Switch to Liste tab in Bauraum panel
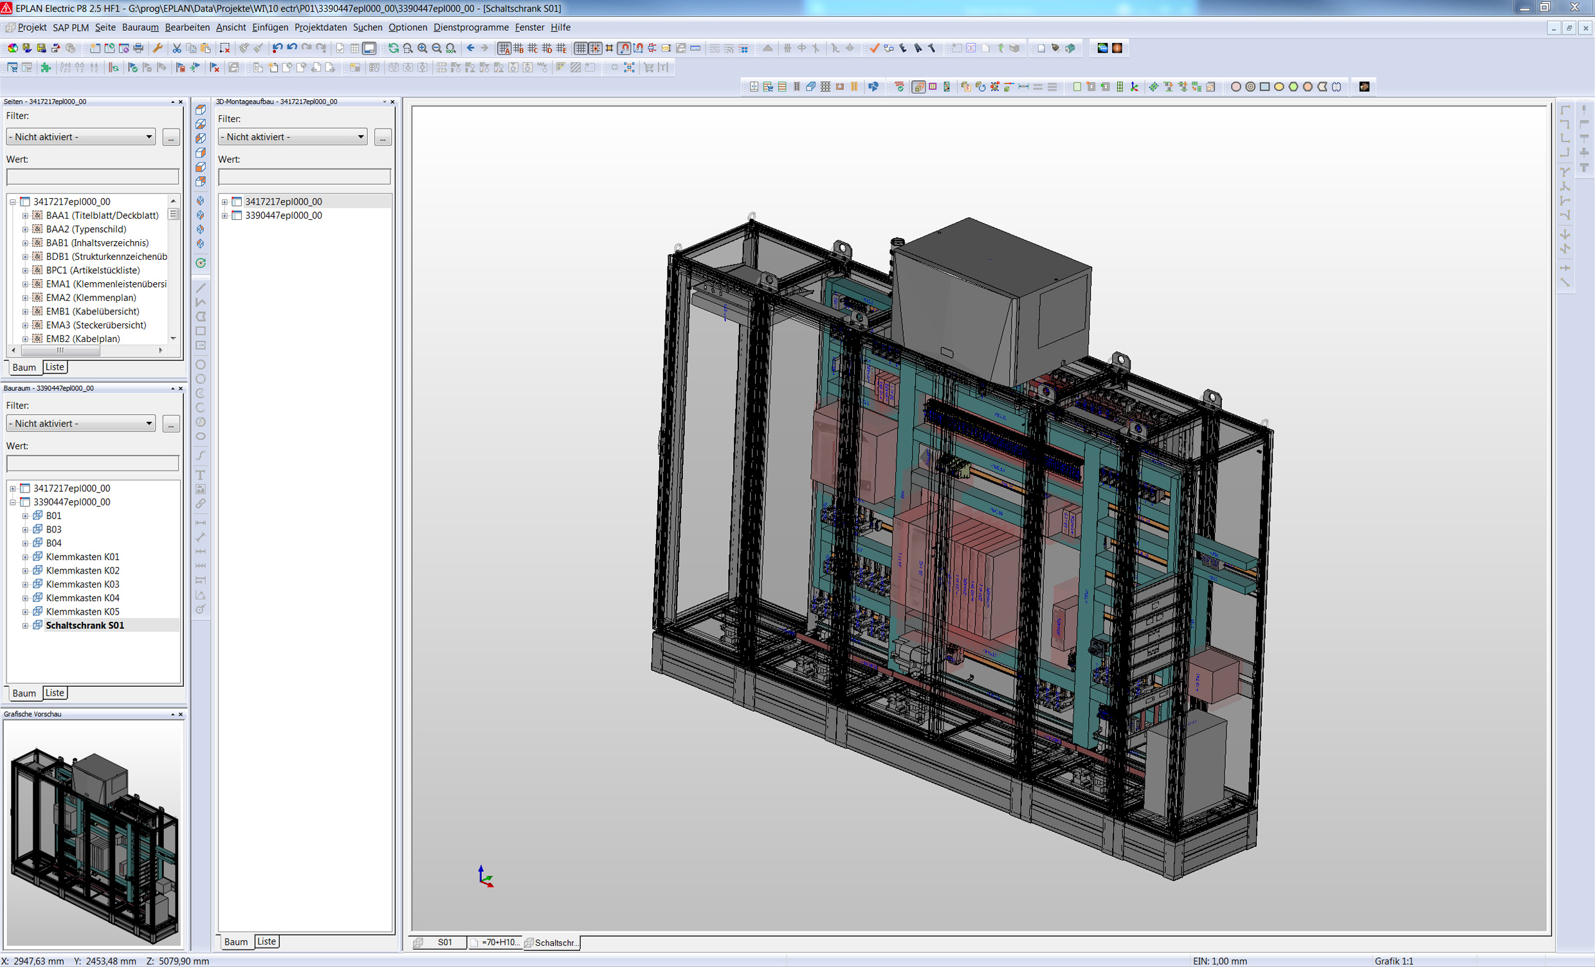Screen dimensions: 1595x967 click(x=55, y=692)
